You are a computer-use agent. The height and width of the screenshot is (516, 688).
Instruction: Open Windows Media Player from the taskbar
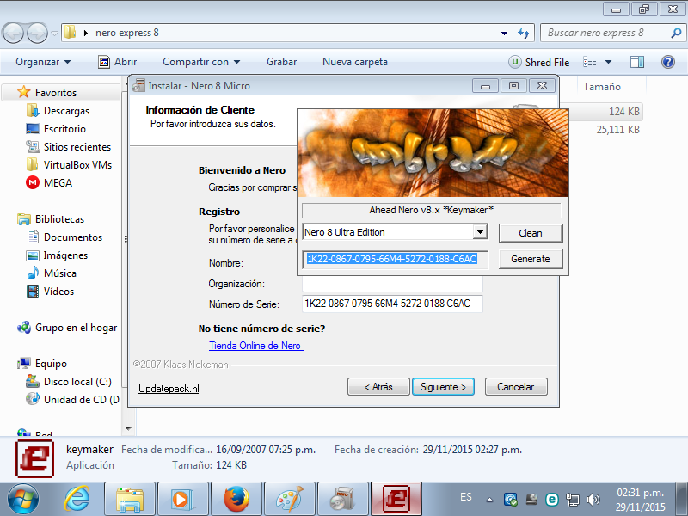(x=183, y=500)
